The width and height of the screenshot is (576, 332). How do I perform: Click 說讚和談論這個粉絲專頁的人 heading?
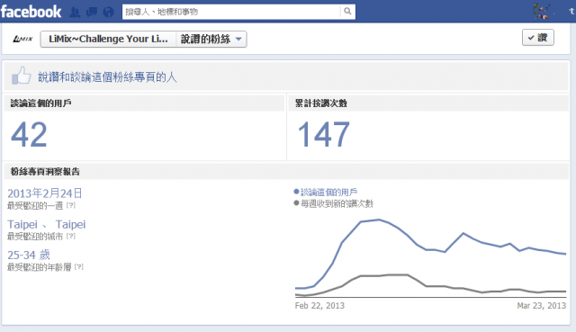point(107,77)
